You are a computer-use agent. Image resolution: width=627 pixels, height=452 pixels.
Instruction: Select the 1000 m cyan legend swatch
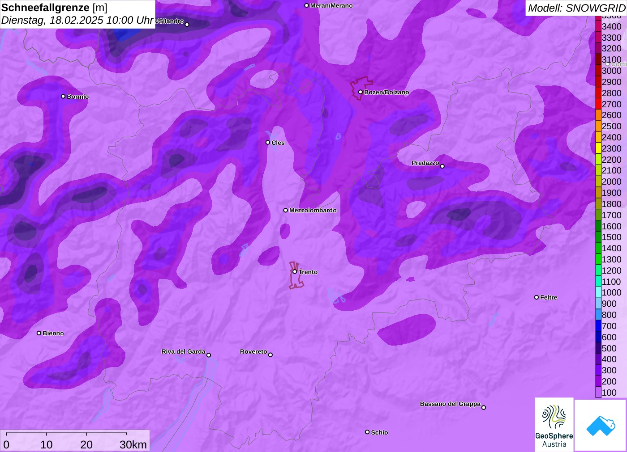click(x=598, y=292)
